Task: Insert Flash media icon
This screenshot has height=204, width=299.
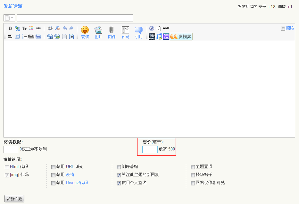Action: click(152, 28)
